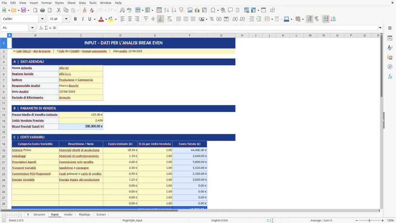Open sidebar Gallery icon
396x223 pixels.
(390, 57)
